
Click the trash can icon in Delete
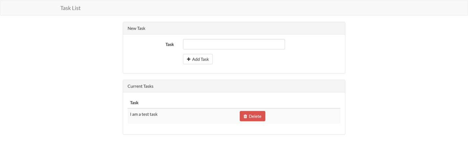pos(245,116)
